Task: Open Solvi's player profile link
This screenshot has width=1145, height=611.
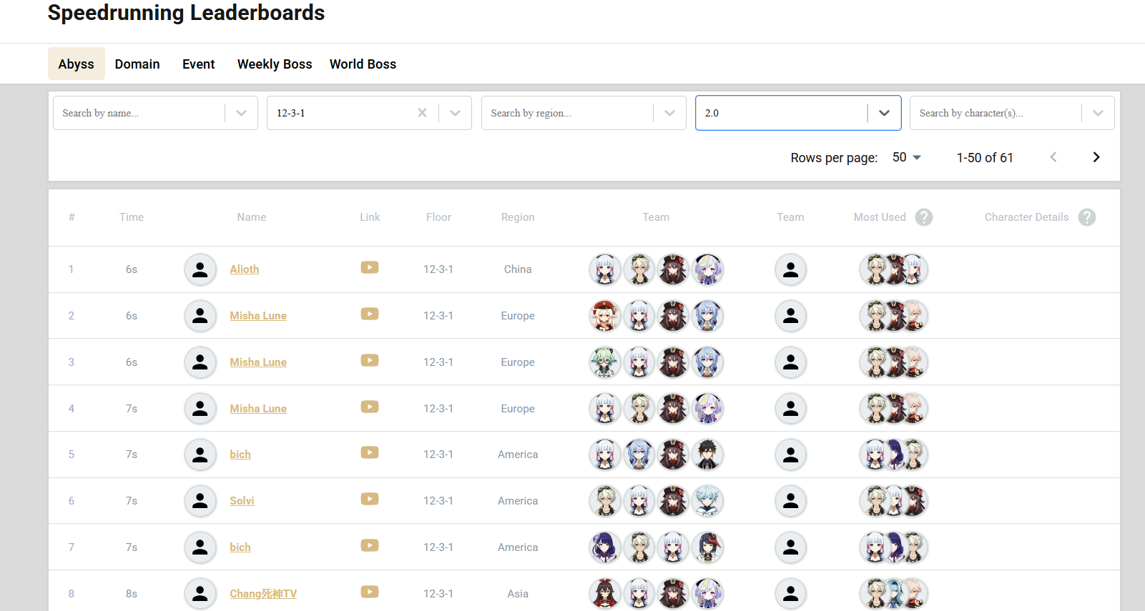Action: point(242,501)
